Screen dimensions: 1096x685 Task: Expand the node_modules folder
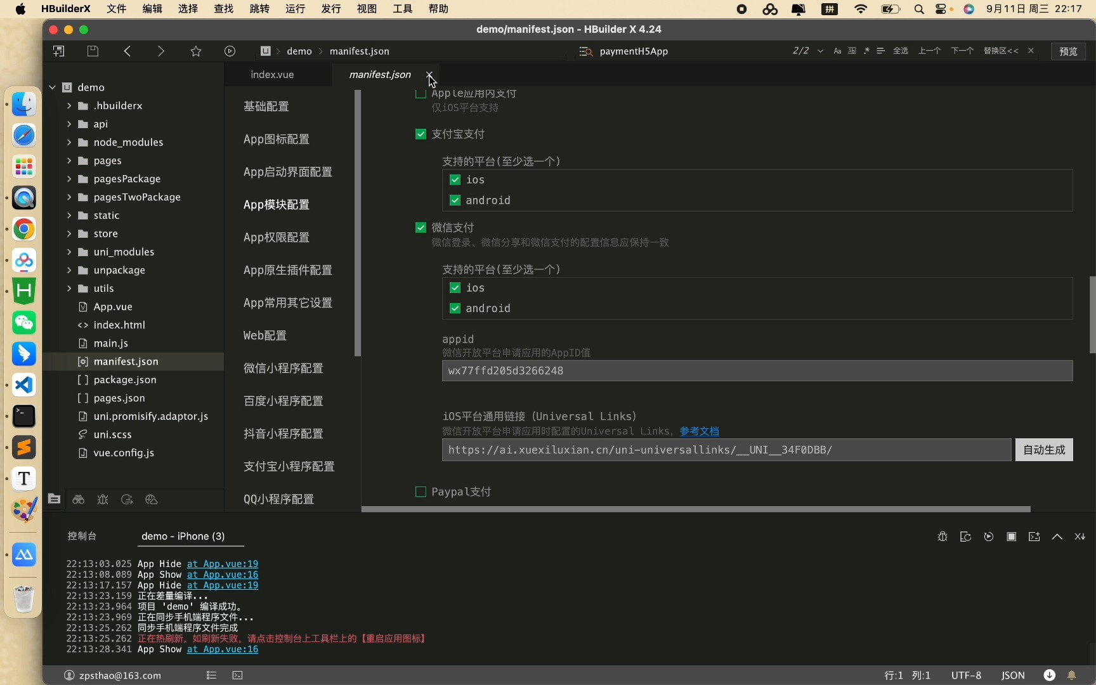tap(69, 143)
